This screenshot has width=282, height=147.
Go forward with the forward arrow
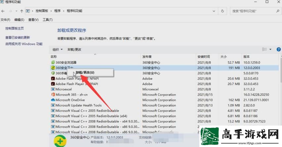(11, 11)
